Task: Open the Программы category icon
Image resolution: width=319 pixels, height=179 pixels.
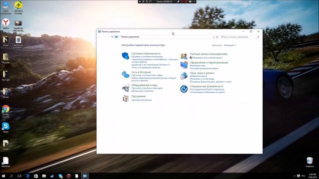Action: [126, 98]
